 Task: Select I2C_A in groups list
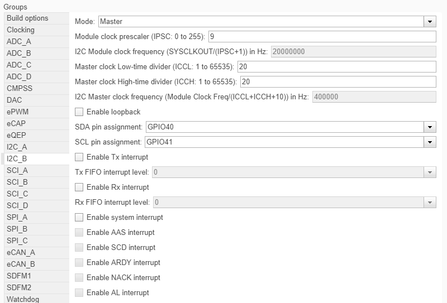(17, 147)
